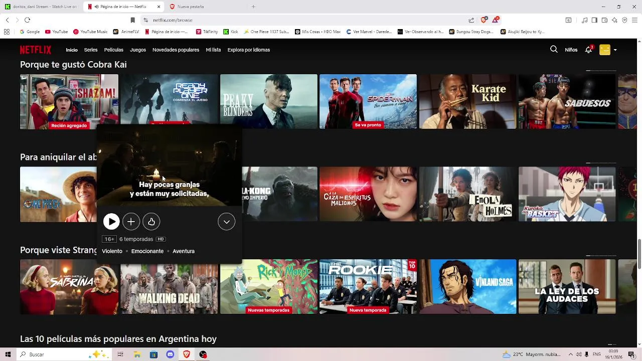Screen dimensions: 642x361
Task: Open Discord from the taskbar
Action: 170,354
